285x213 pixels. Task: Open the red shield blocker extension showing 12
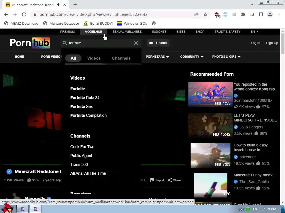[x=217, y=15]
